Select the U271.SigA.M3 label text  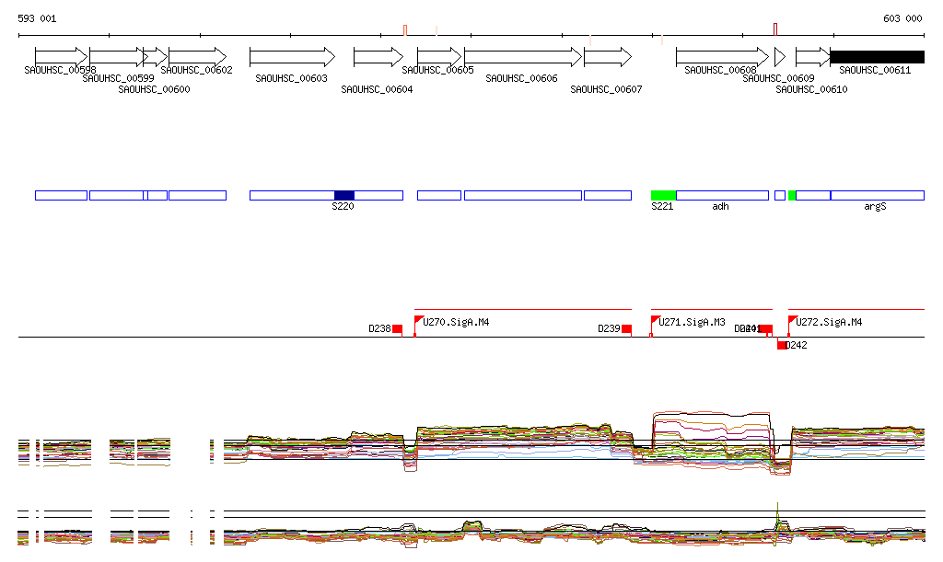coord(692,323)
